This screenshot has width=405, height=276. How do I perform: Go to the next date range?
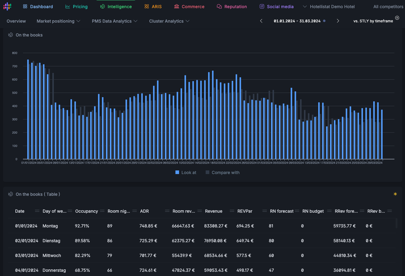point(338,21)
